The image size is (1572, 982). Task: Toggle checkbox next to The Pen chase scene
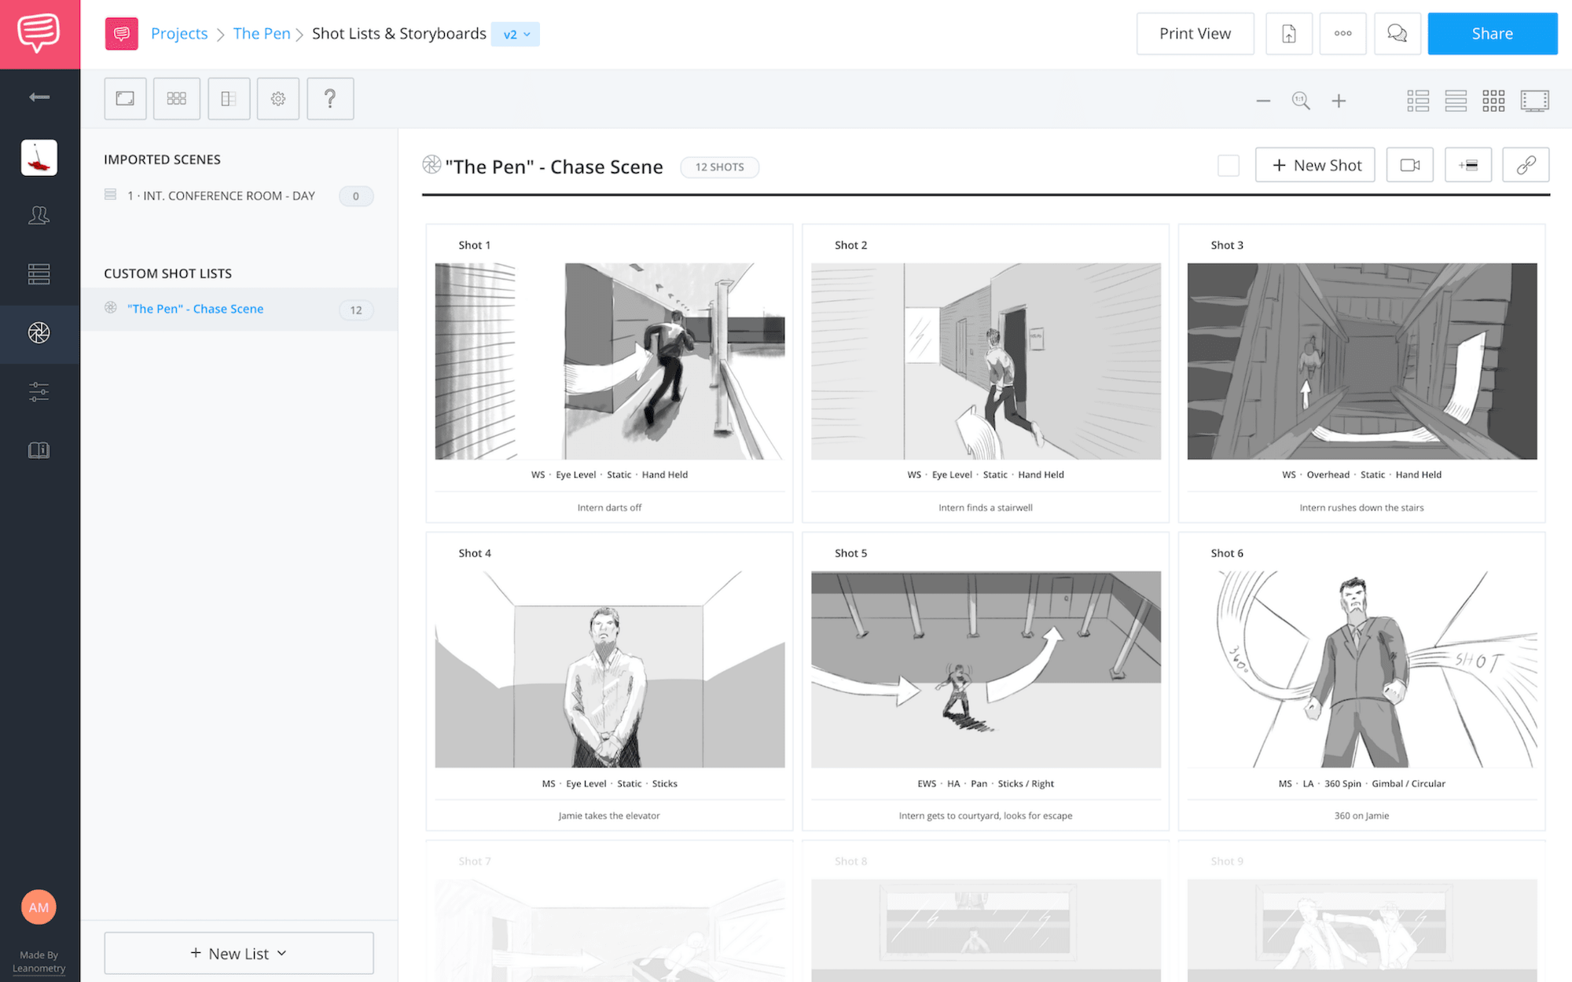pyautogui.click(x=1228, y=165)
